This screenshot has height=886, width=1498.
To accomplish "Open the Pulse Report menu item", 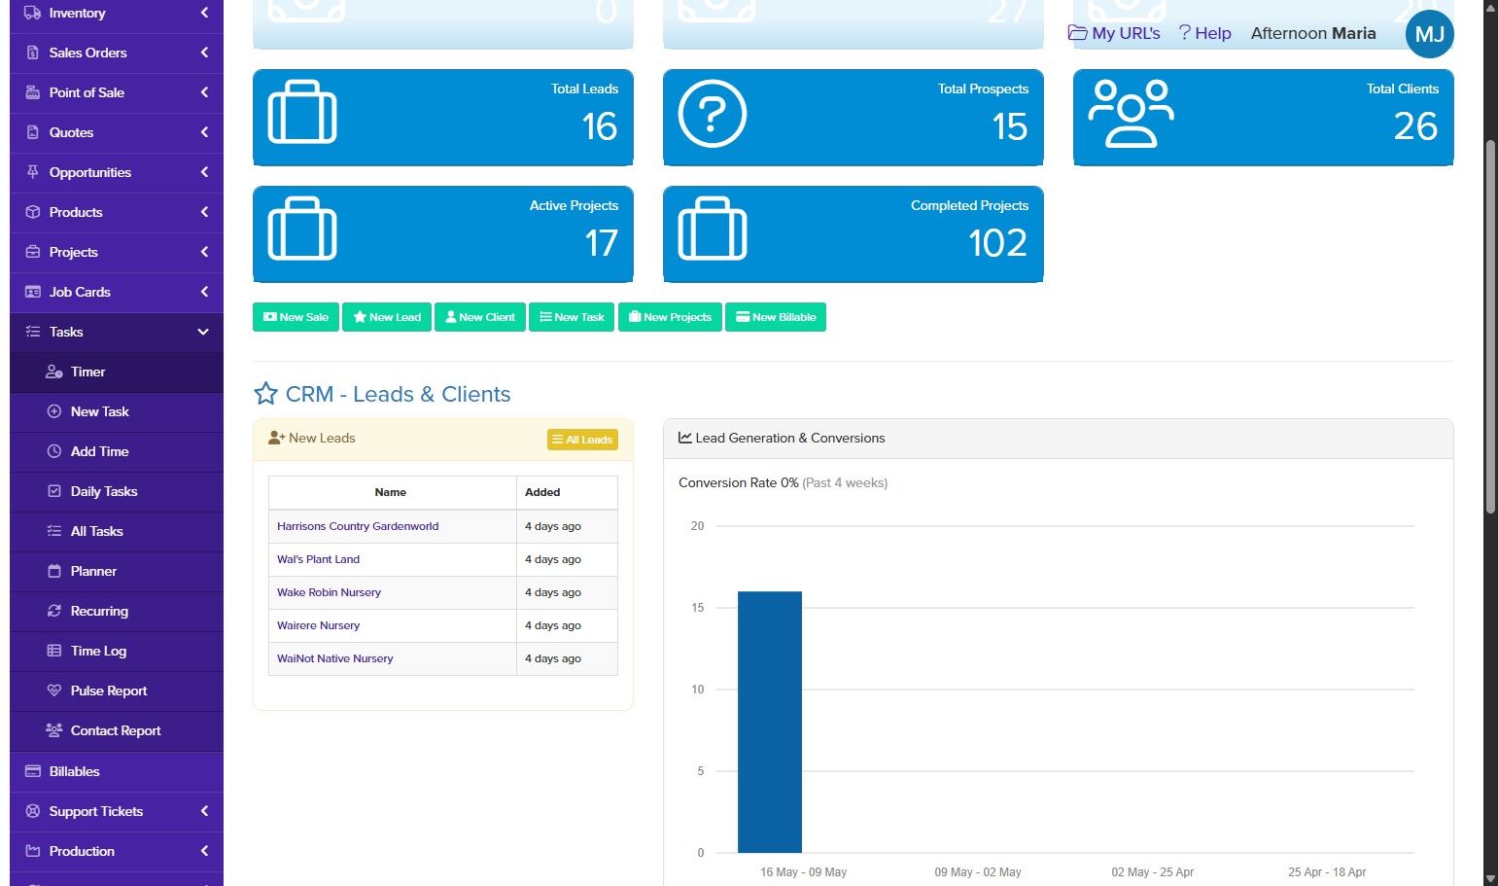I will click(x=117, y=691).
